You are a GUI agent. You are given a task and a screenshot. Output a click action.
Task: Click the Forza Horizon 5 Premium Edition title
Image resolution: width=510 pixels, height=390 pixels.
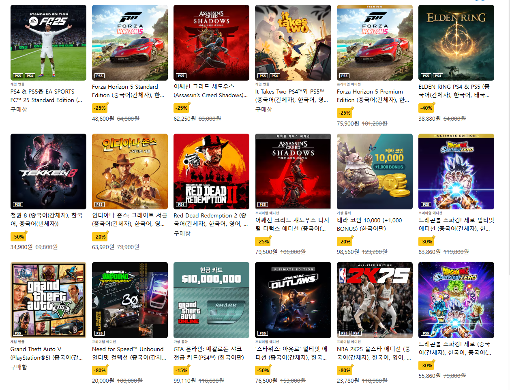[x=373, y=96]
